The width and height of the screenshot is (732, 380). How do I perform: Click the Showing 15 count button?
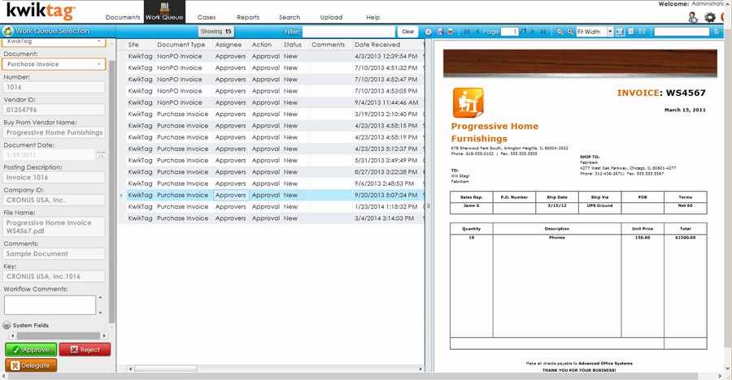click(x=216, y=32)
